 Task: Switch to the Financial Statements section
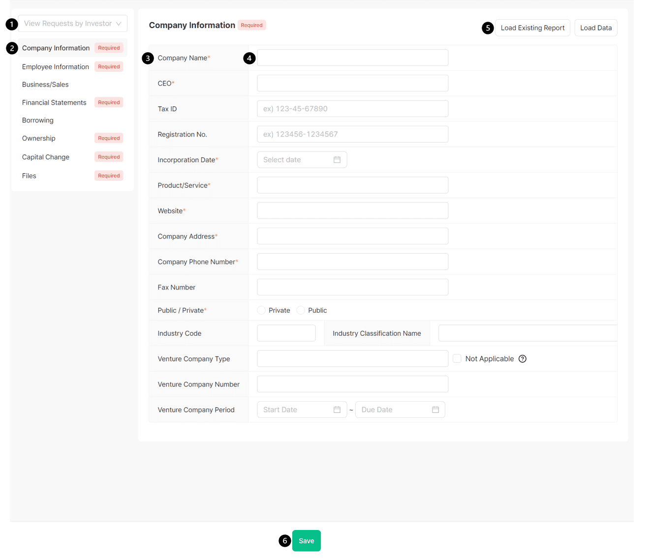(x=54, y=102)
